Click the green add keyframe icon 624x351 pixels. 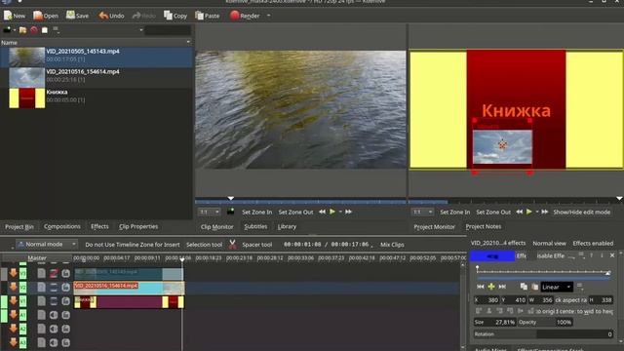click(491, 287)
